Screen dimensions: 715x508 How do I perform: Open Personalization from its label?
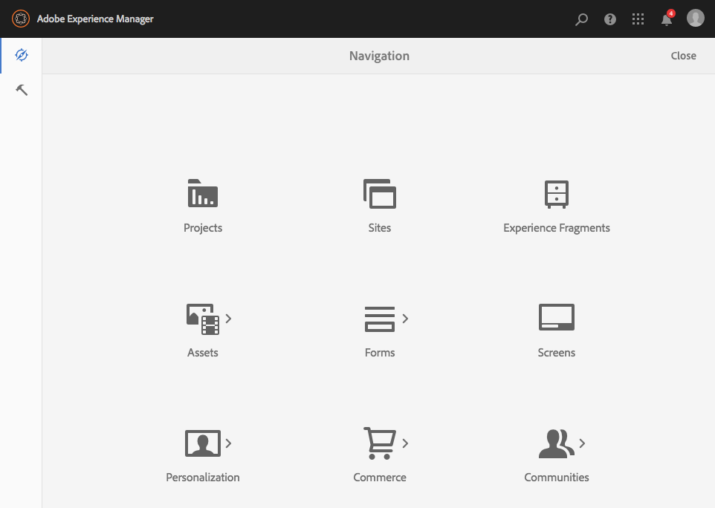coord(202,477)
